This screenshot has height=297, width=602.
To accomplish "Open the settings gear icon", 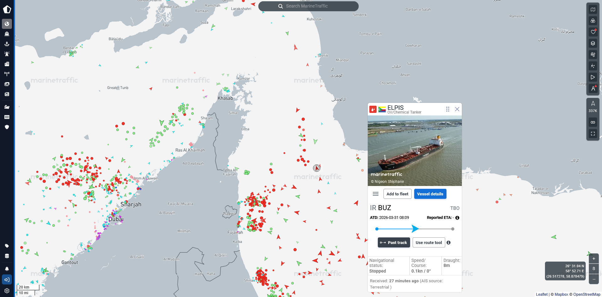I will click(x=7, y=291).
